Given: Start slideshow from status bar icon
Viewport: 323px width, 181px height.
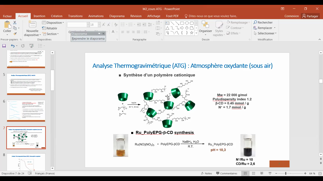Looking at the screenshot, I should tap(270, 173).
